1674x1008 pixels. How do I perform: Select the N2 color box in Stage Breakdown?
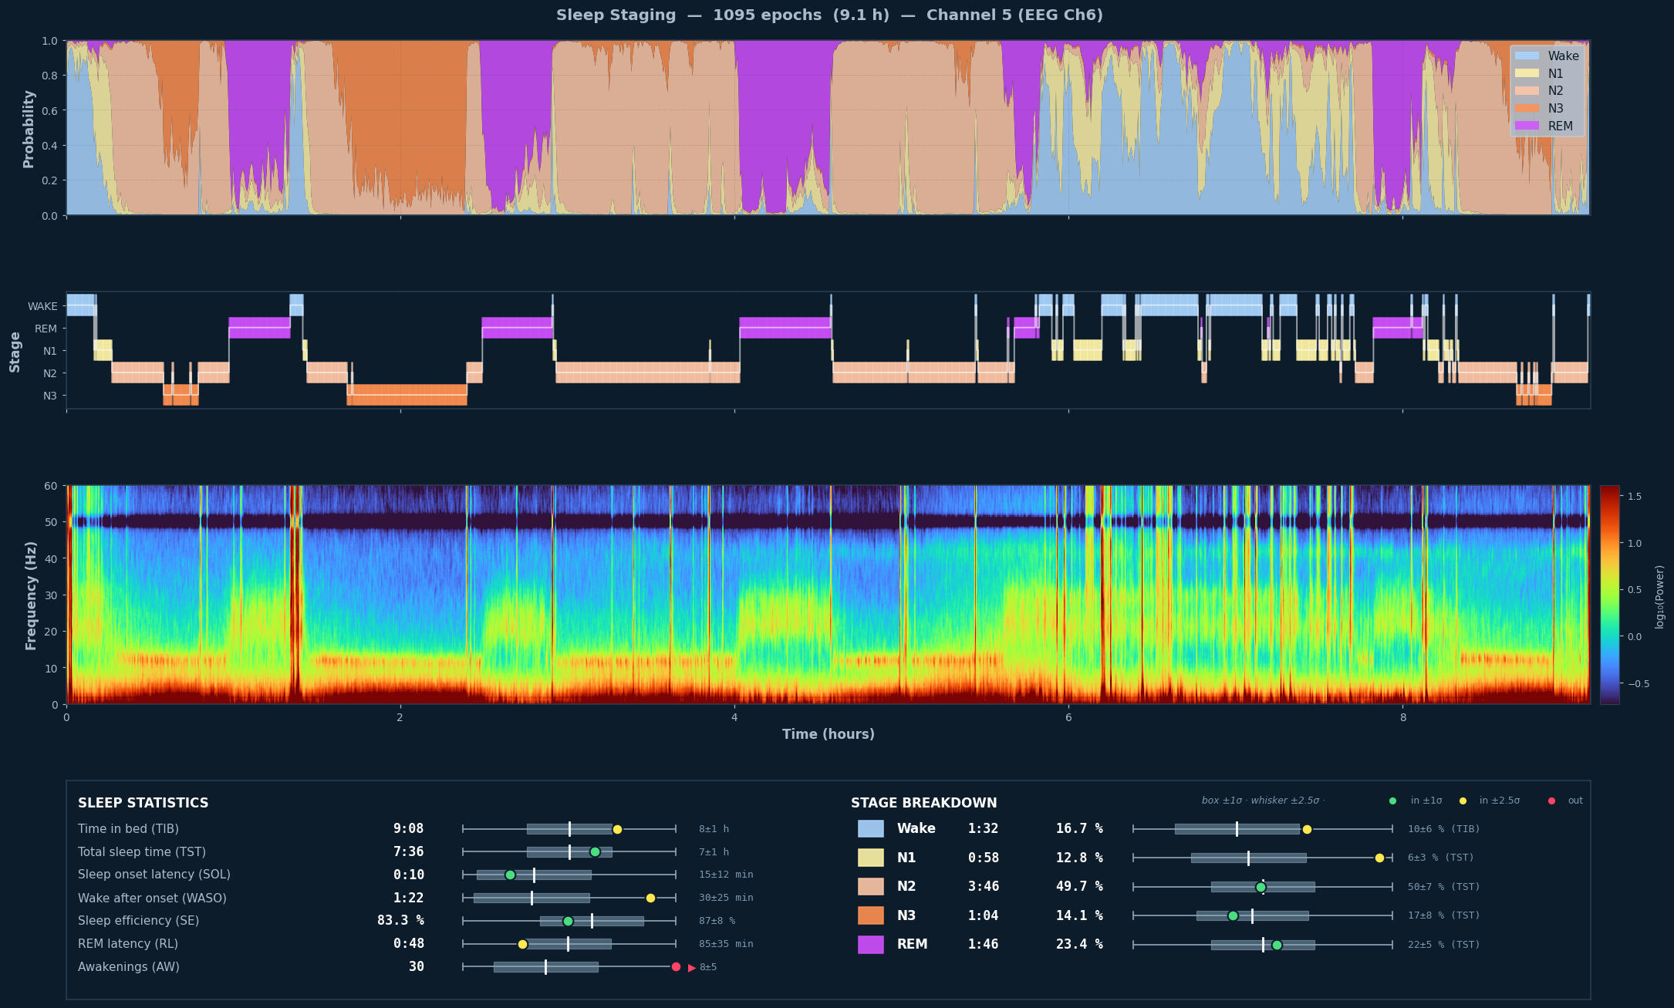tap(871, 886)
